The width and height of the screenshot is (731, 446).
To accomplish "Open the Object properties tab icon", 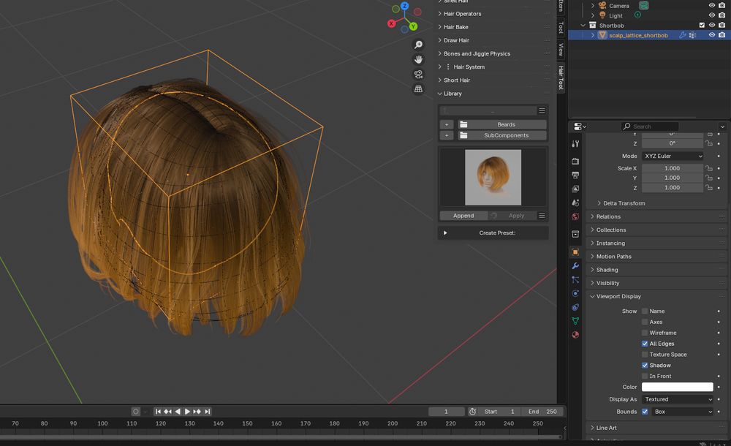I will point(575,252).
